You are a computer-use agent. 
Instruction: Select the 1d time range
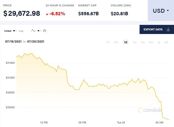pos(126,42)
